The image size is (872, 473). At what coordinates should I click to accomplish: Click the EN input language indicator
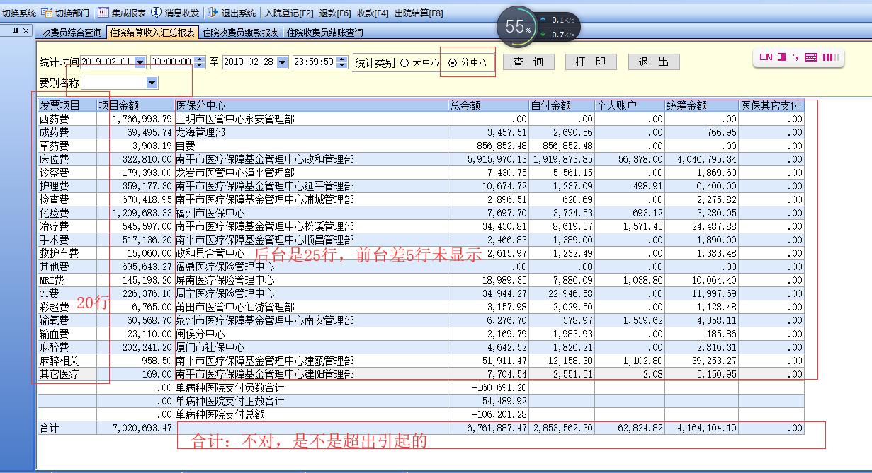[766, 57]
